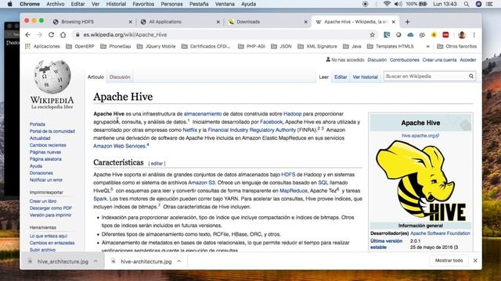Switch to the Downloads tab
The width and height of the screenshot is (501, 281).
click(267, 22)
